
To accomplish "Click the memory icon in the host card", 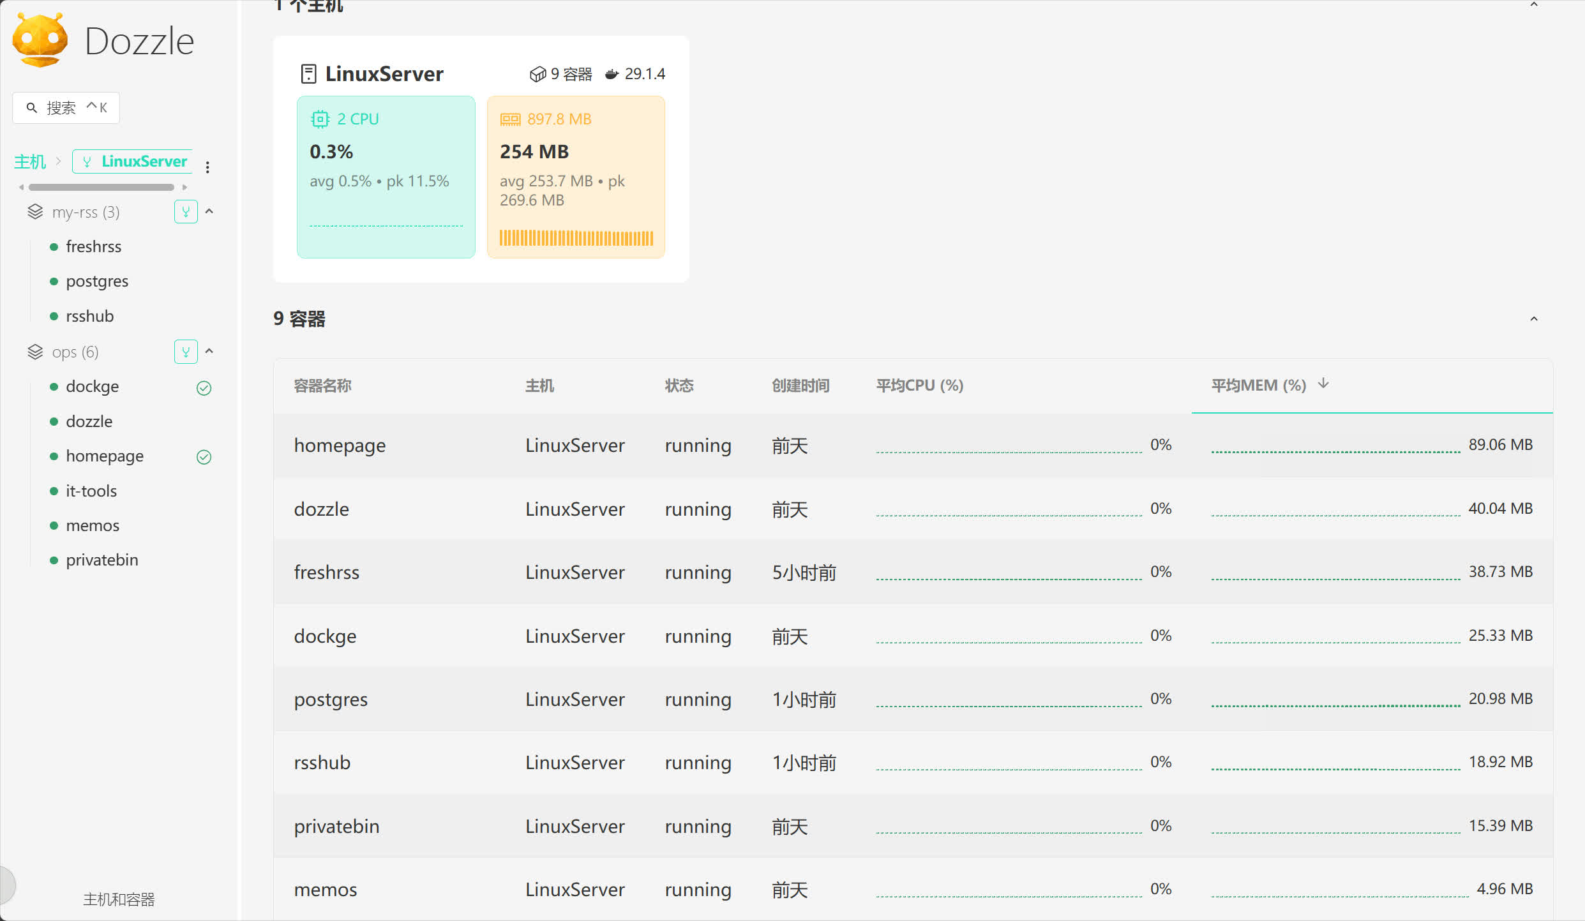I will click(x=510, y=119).
